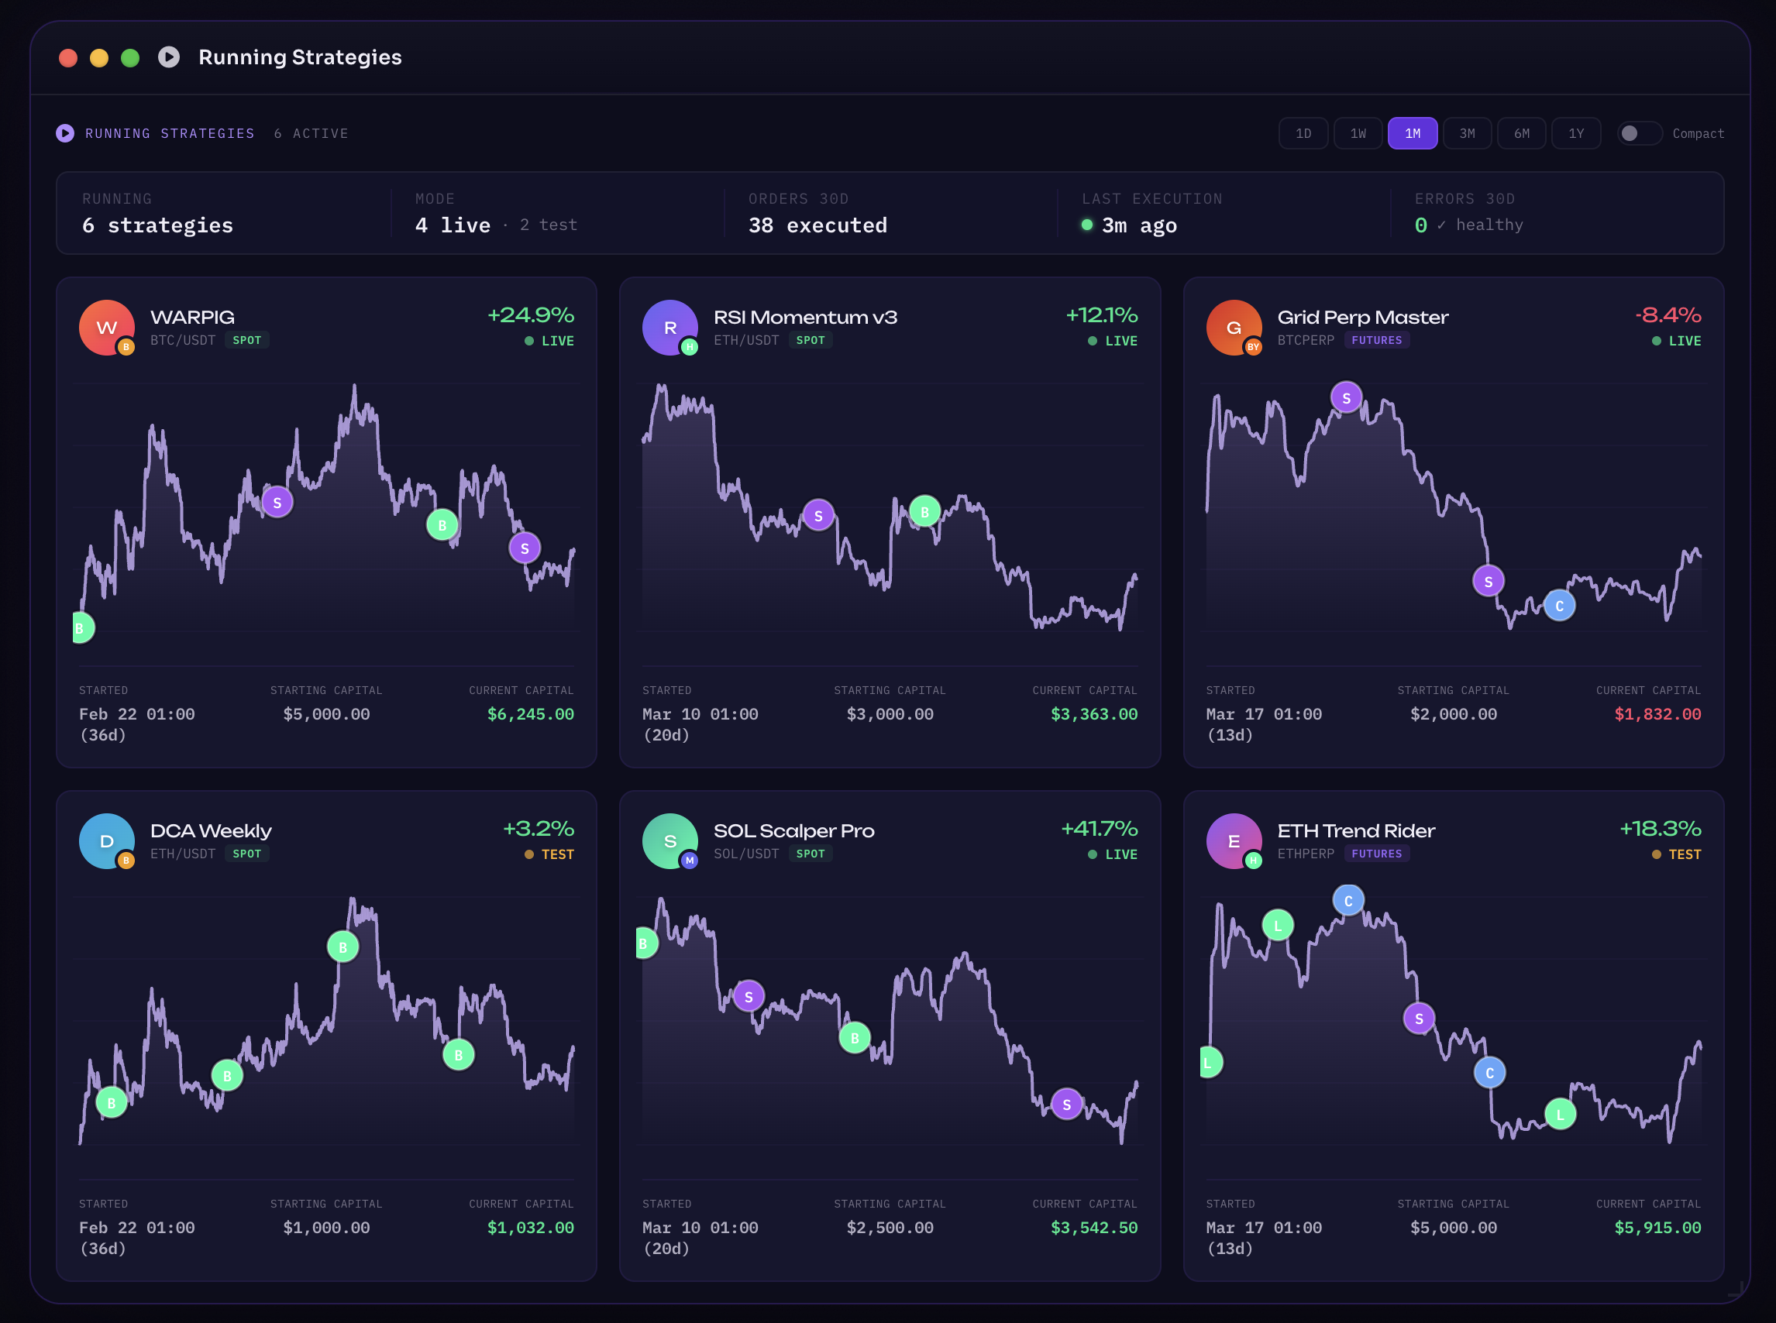The height and width of the screenshot is (1323, 1776).
Task: Toggle the Compact view switch
Action: point(1639,133)
